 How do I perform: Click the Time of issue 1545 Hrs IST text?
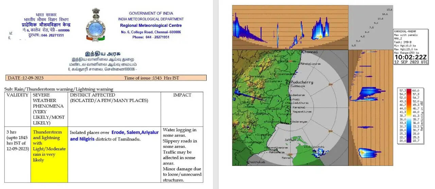[x=152, y=78]
